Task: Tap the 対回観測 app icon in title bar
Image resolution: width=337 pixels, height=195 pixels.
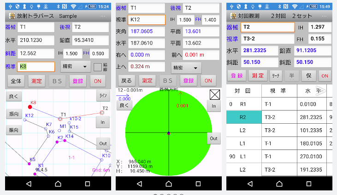Action: point(234,16)
